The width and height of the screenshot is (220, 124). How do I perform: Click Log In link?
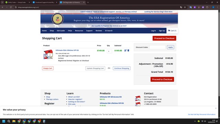coord(153,31)
